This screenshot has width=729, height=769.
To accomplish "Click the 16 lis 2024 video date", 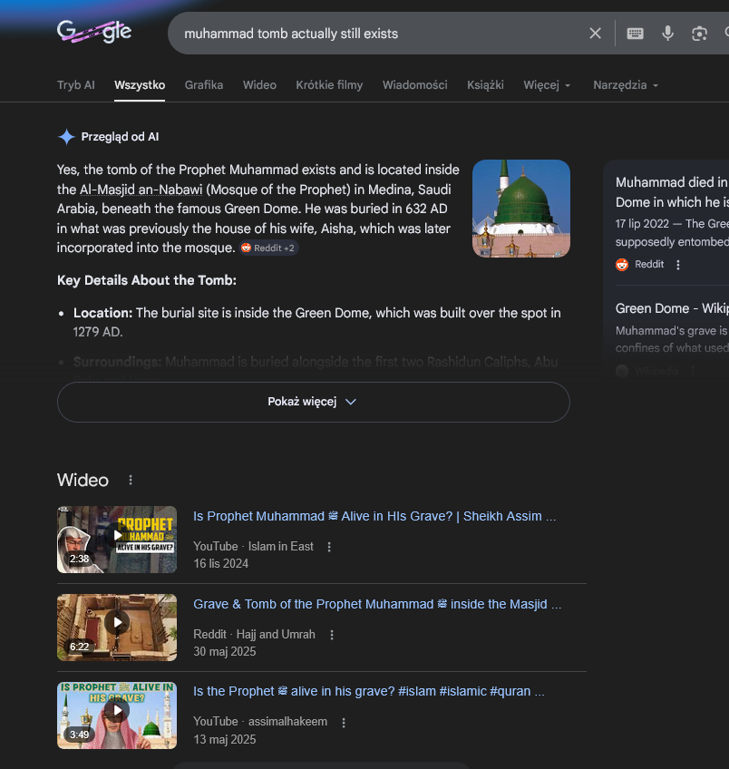I will tap(220, 563).
